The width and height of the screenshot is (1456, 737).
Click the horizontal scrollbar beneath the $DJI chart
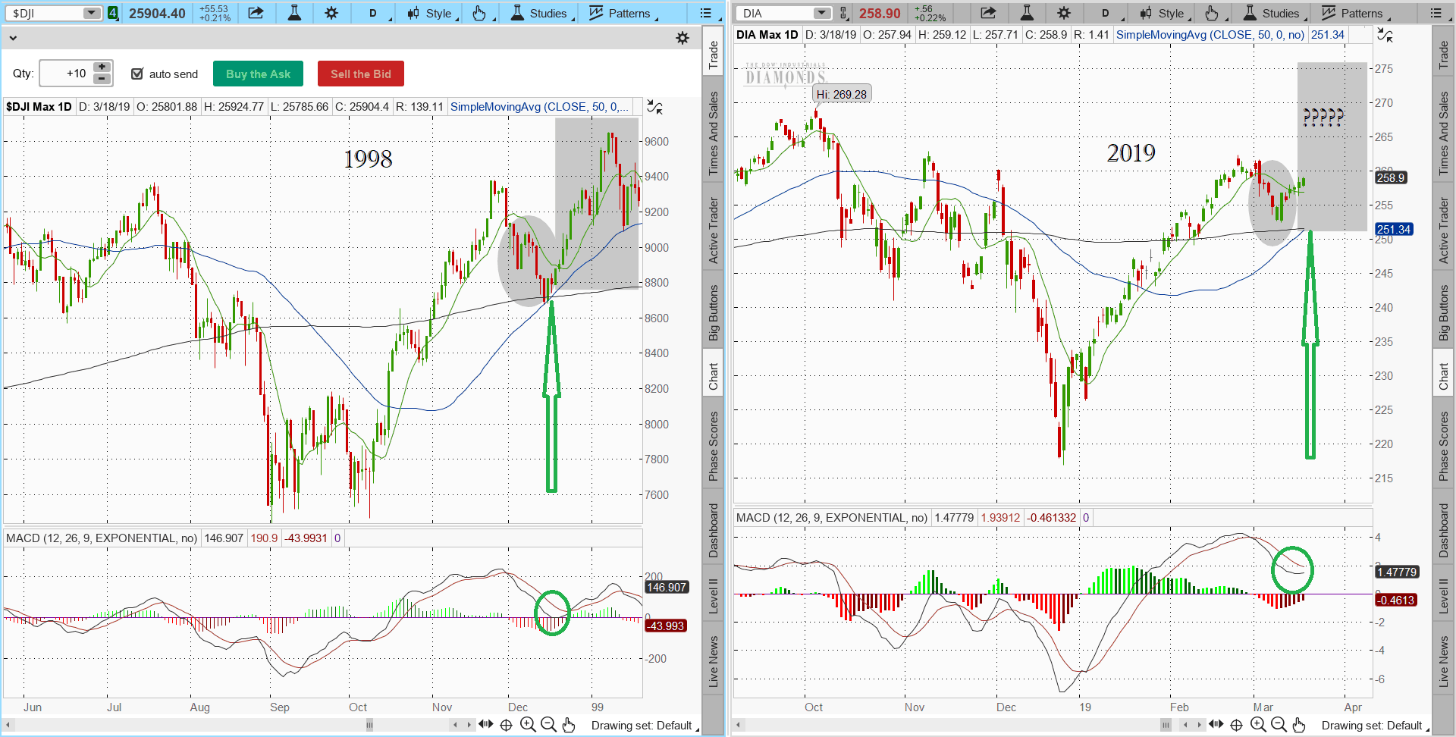click(227, 725)
